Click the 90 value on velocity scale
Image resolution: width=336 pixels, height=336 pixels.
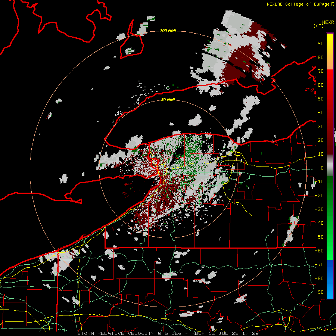pyautogui.click(x=321, y=44)
